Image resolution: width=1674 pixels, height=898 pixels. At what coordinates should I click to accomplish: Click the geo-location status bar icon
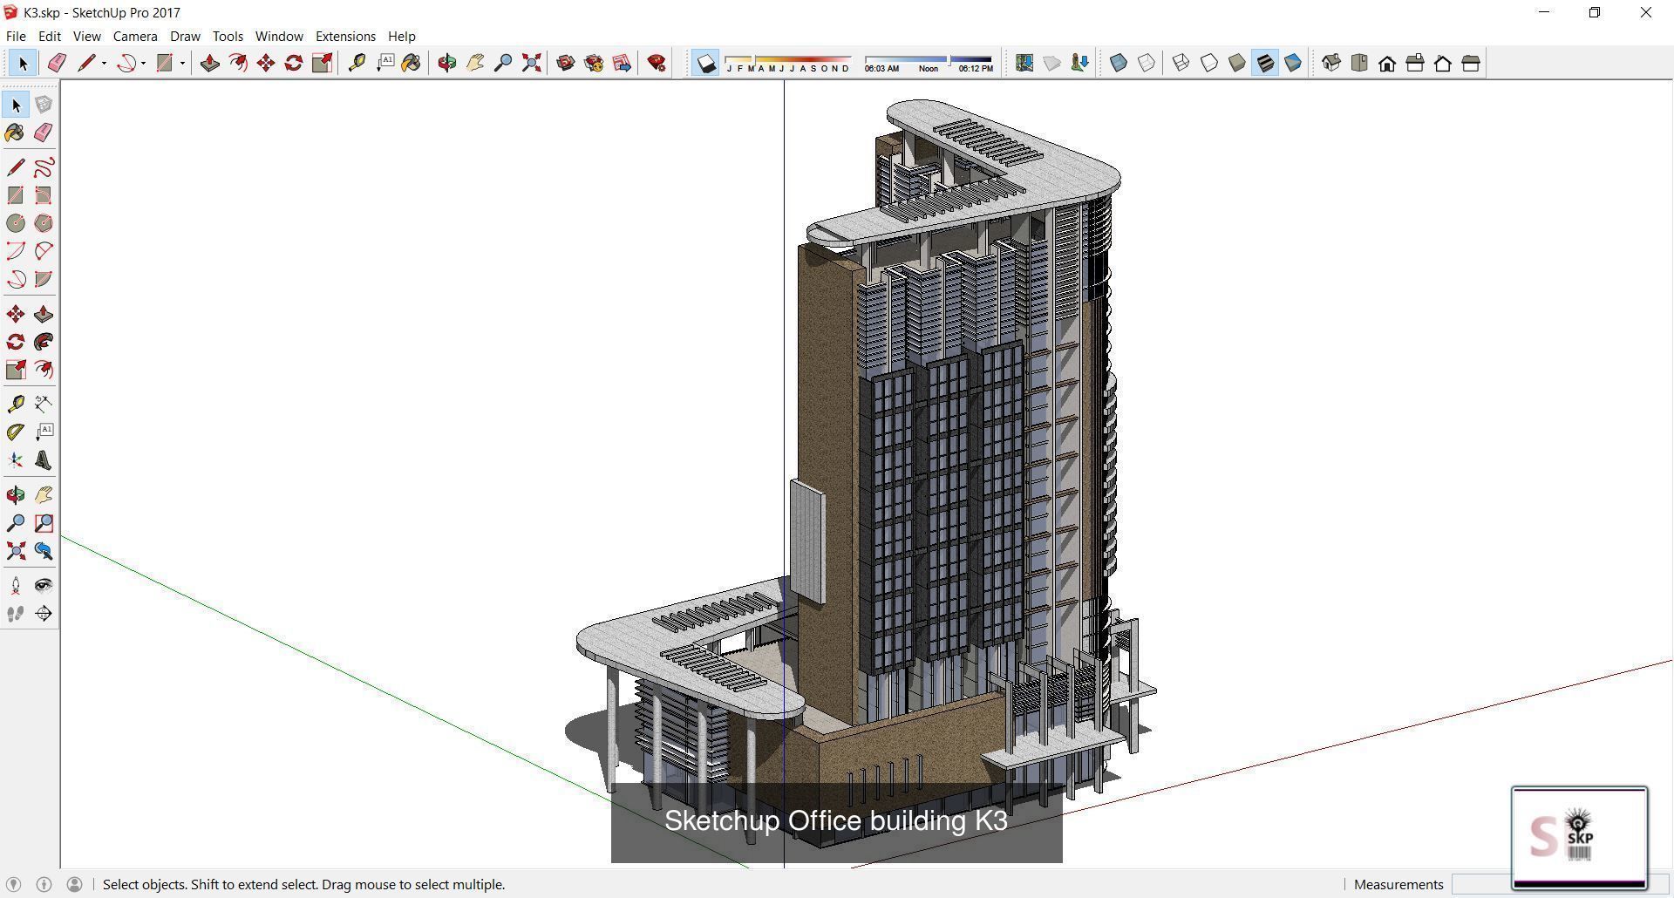tap(13, 884)
